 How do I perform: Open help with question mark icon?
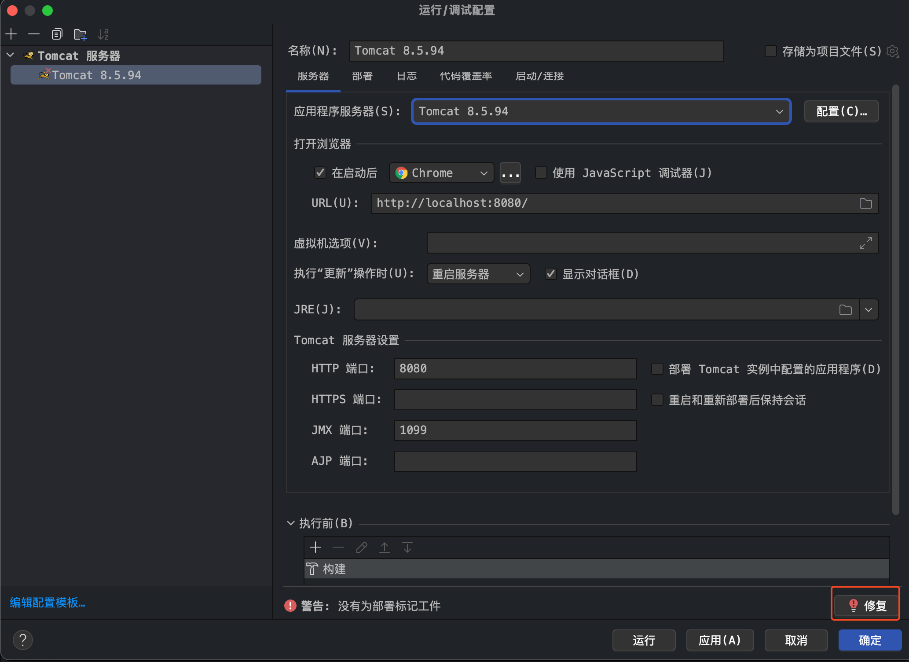pyautogui.click(x=23, y=640)
